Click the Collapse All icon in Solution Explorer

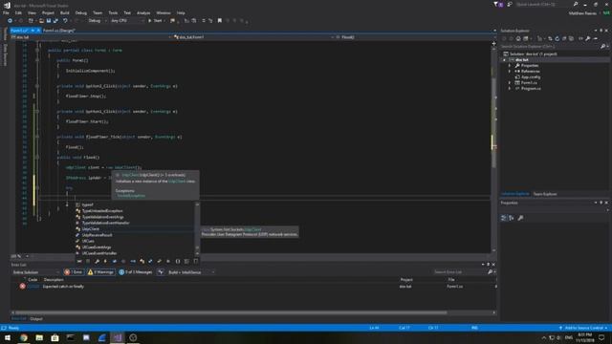[564, 38]
